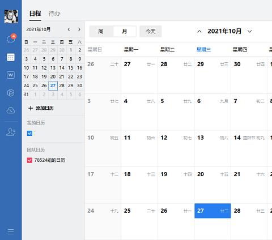Toggle the 我的日历 blue checkbox
This screenshot has height=240, width=272.
(29, 134)
